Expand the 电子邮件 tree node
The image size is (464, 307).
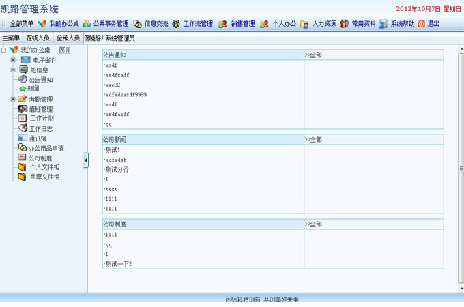pos(13,60)
